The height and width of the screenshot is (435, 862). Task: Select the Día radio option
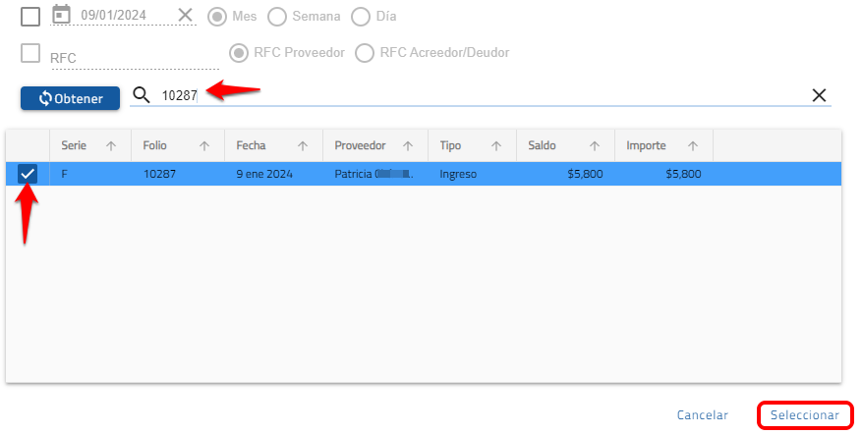(x=361, y=17)
